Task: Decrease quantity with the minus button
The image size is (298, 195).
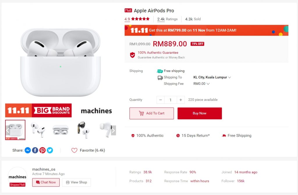Action: pyautogui.click(x=161, y=100)
